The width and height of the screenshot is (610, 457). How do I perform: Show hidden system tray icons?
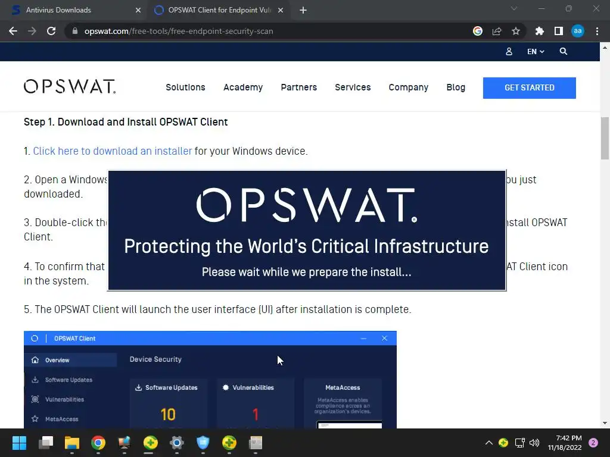pos(489,443)
